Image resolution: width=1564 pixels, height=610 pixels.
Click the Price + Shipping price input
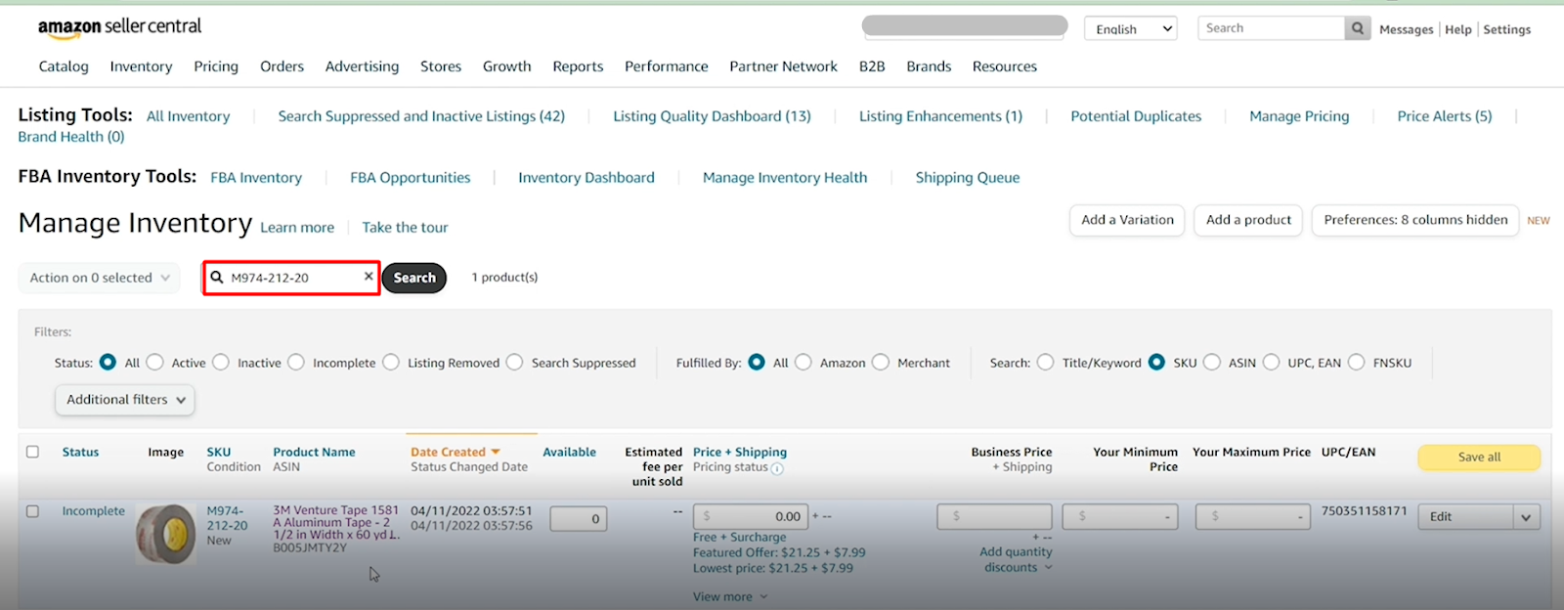[x=751, y=516]
